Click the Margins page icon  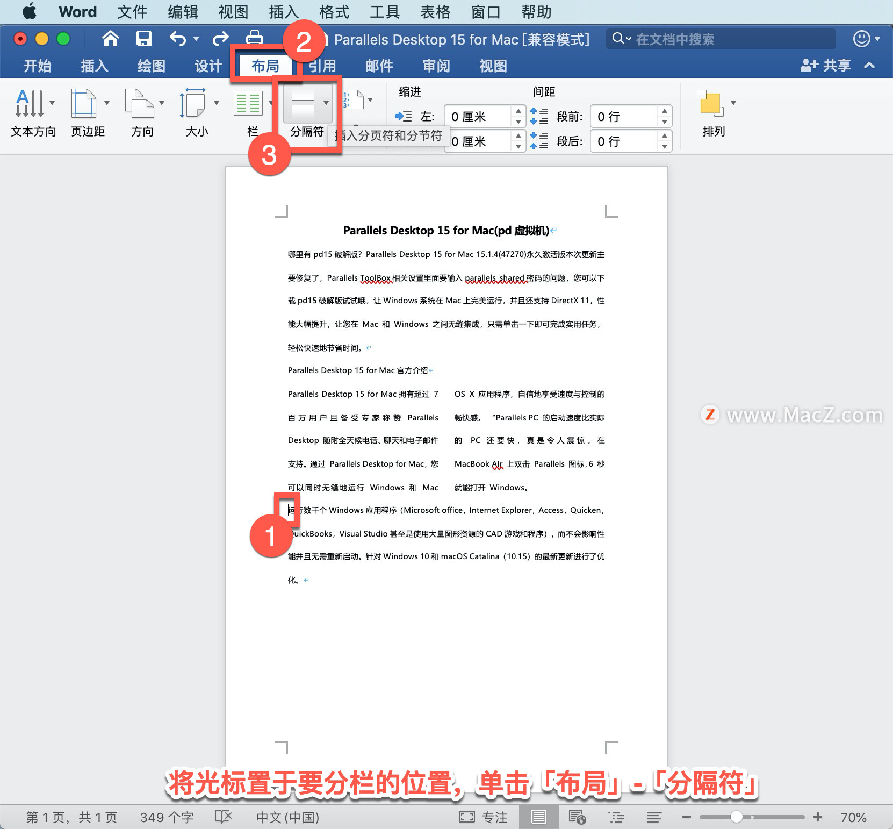point(84,103)
